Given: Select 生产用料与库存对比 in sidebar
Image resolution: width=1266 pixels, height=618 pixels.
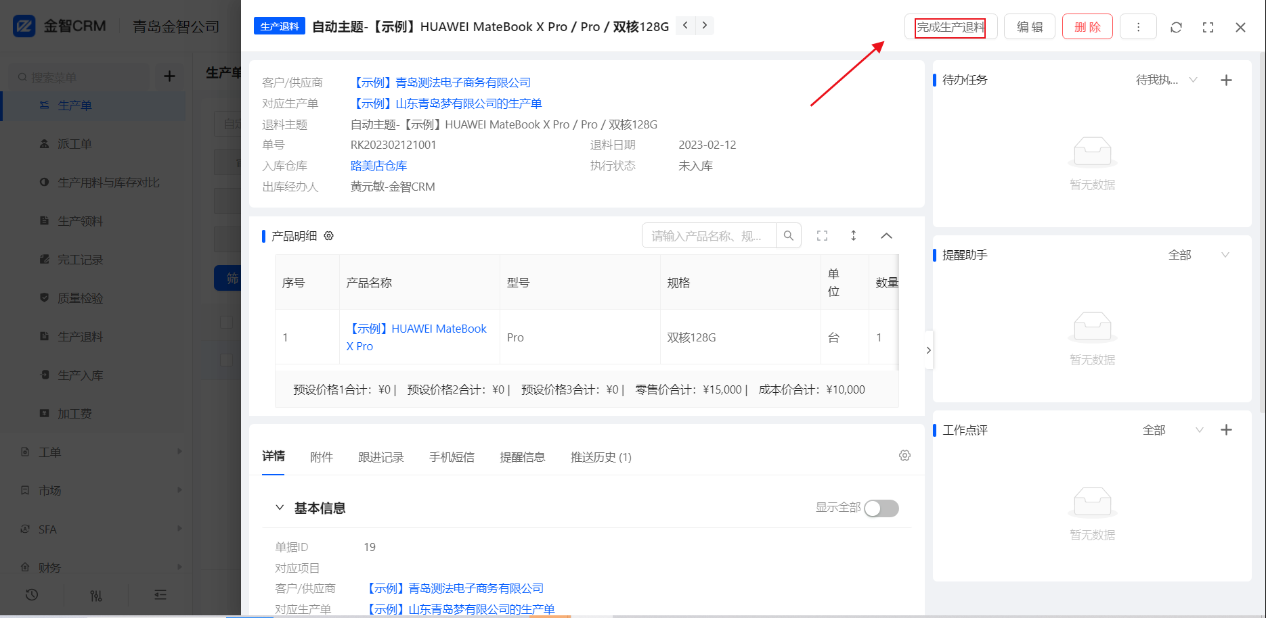Looking at the screenshot, I should coord(93,183).
